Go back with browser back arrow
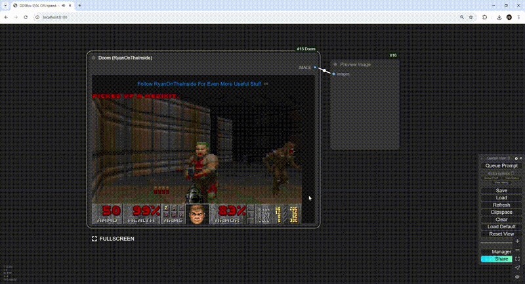 (6, 17)
